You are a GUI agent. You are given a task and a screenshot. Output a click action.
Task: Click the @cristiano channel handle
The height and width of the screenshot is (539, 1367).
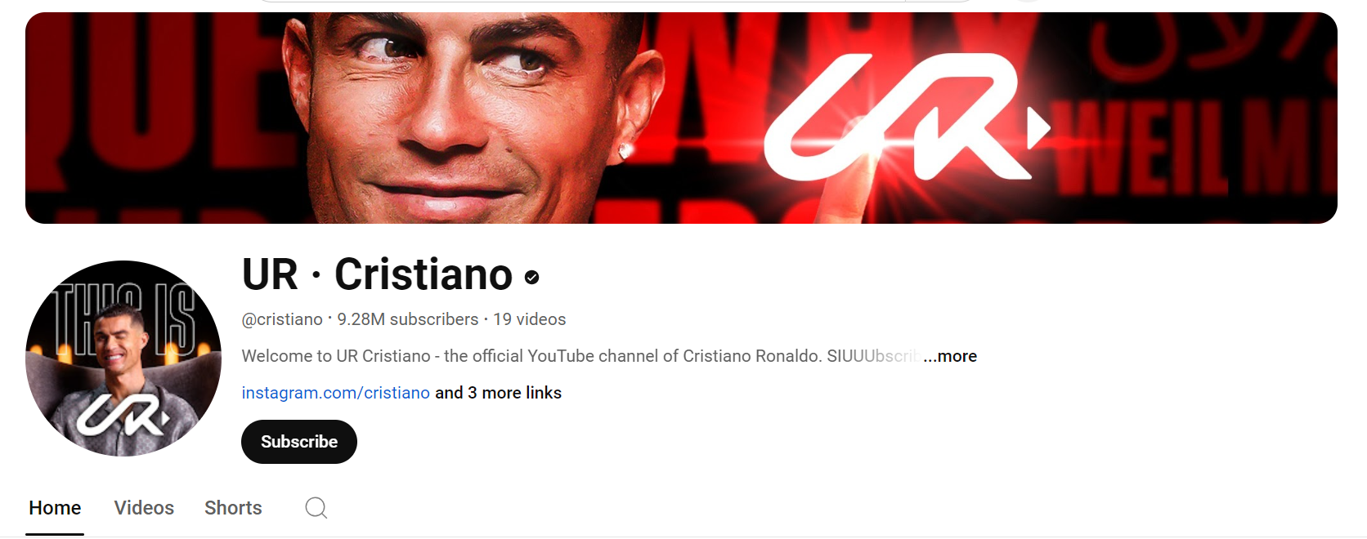pos(282,319)
